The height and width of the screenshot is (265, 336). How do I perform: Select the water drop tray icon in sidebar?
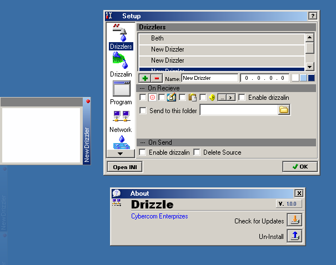122,142
